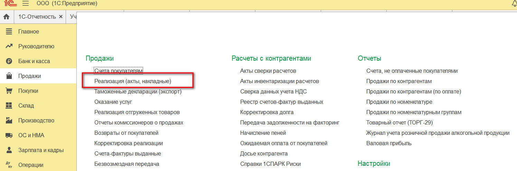Open Передача задолженности на факторинг

point(290,122)
